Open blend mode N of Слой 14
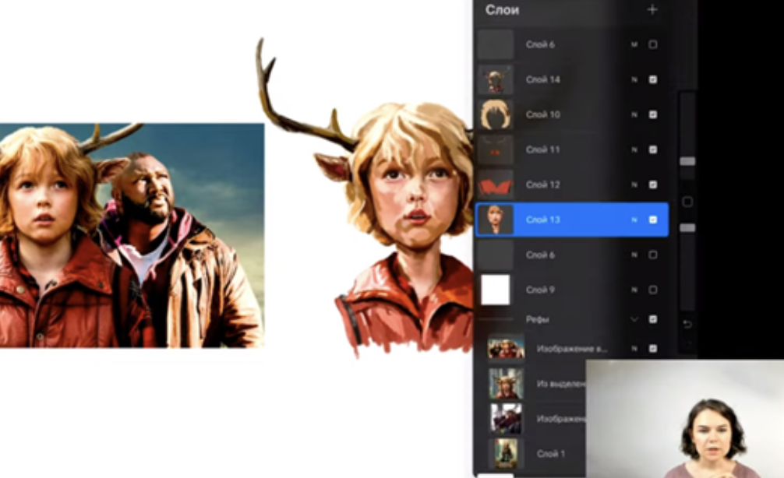The width and height of the screenshot is (784, 478). [x=634, y=79]
